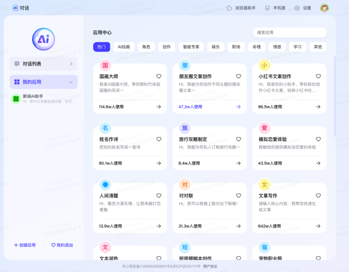
Task: Select the 其他 category tab
Action: point(318,47)
